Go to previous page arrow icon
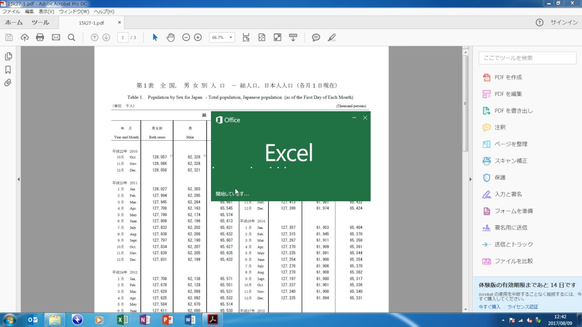Viewport: 582px width, 327px height. [95, 37]
